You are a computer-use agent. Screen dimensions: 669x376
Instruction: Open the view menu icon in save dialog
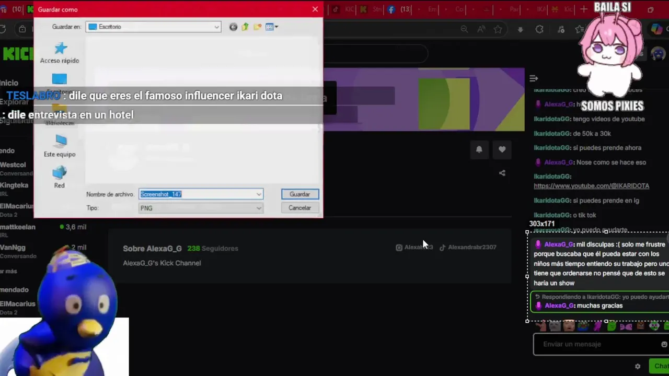pyautogui.click(x=272, y=27)
